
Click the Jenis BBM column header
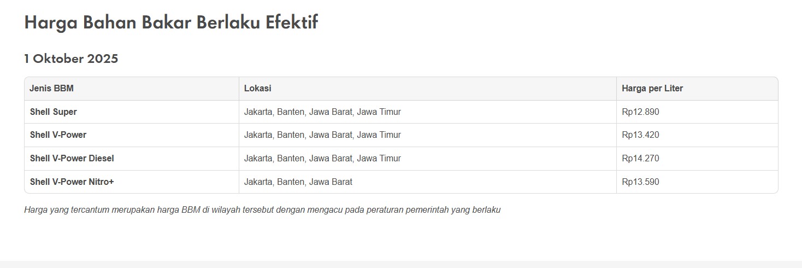(x=51, y=89)
